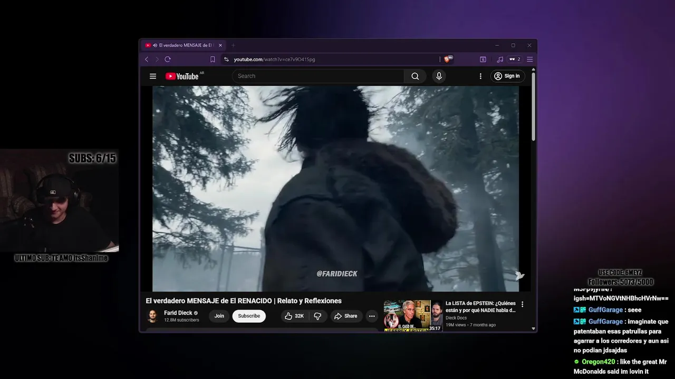The image size is (675, 379).
Task: Open La LISTA de EPSTEIN video title
Action: coord(480,307)
